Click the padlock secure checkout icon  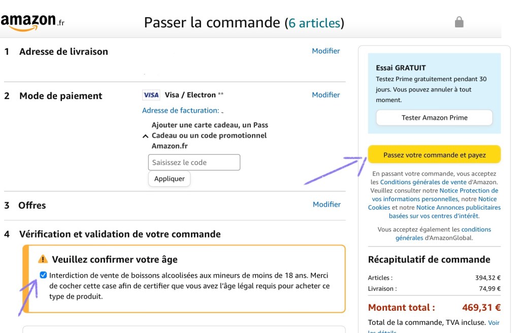tap(459, 22)
